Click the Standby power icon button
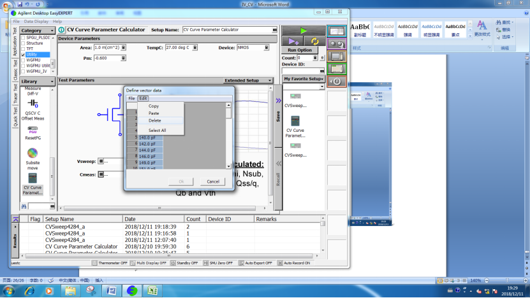 337,82
